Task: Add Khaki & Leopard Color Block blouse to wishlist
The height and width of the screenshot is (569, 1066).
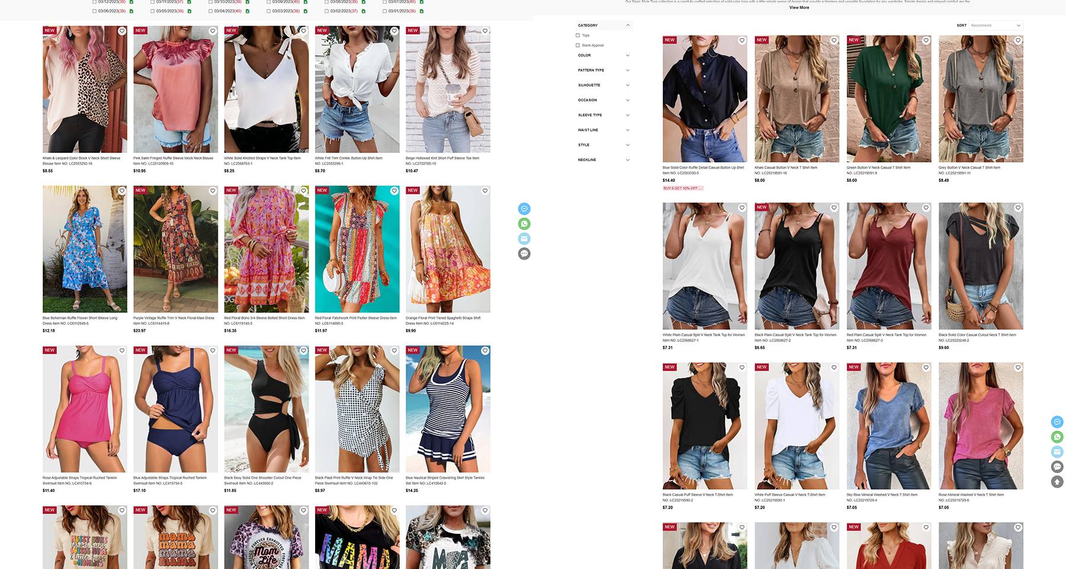Action: pyautogui.click(x=121, y=31)
